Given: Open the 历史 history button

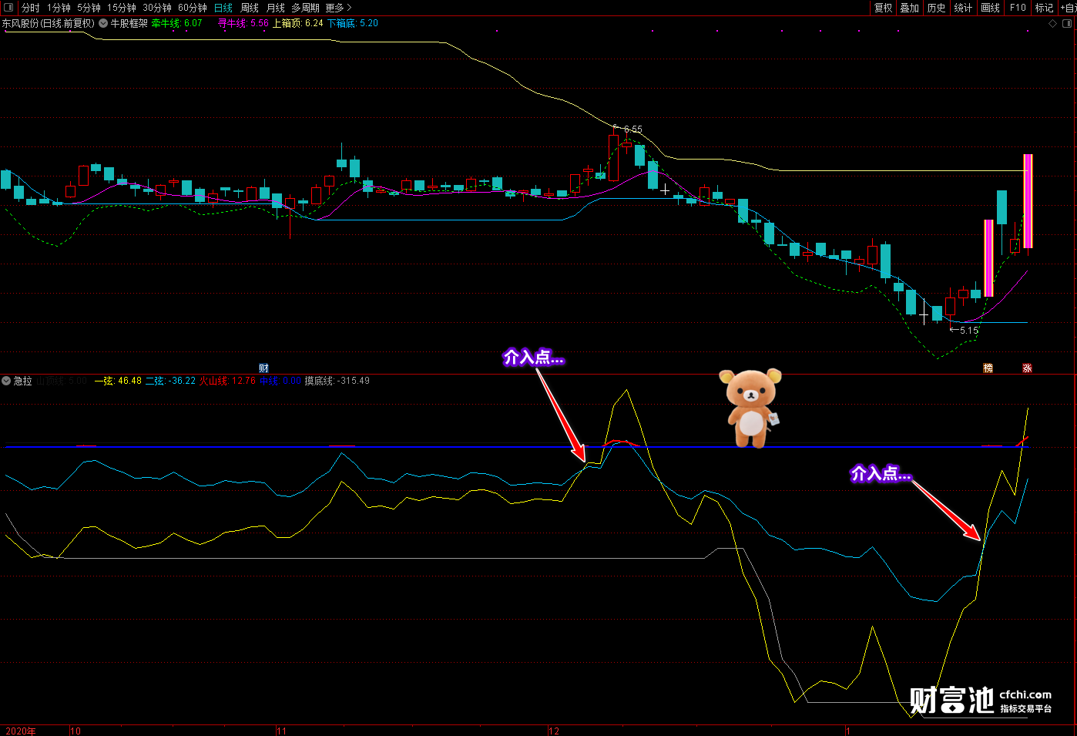Looking at the screenshot, I should pyautogui.click(x=937, y=8).
